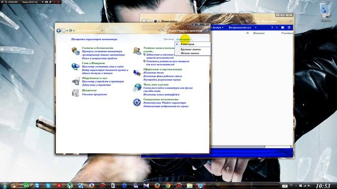Open Специальные возможности link

click(161, 100)
